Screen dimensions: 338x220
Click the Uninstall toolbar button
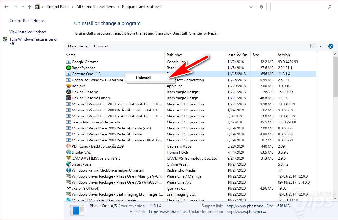pos(101,46)
